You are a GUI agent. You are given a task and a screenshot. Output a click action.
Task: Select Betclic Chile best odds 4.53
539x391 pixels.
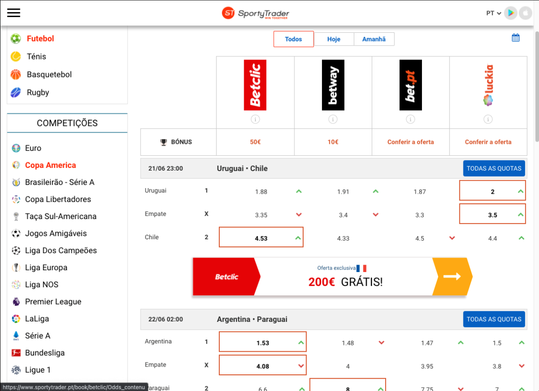tap(261, 238)
